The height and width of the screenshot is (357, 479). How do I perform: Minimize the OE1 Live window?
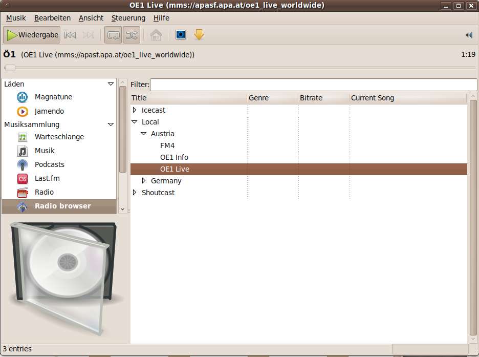point(446,6)
